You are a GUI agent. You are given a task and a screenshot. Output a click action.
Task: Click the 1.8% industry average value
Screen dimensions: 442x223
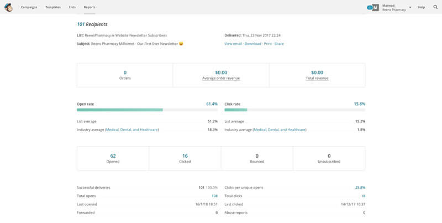point(361,130)
